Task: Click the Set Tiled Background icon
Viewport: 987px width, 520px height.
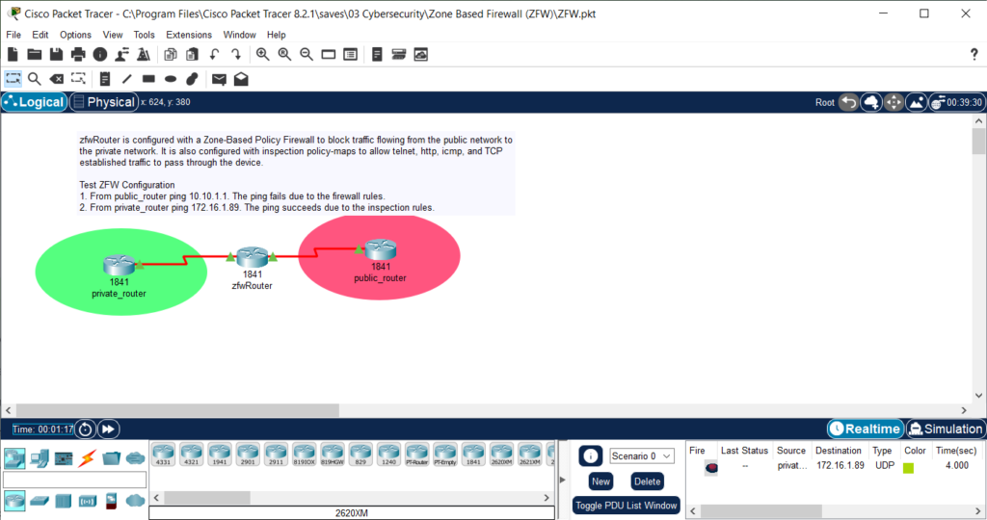Action: 917,102
